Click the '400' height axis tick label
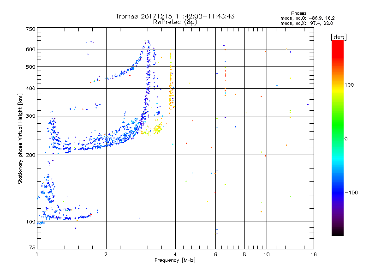 [x=30, y=89]
